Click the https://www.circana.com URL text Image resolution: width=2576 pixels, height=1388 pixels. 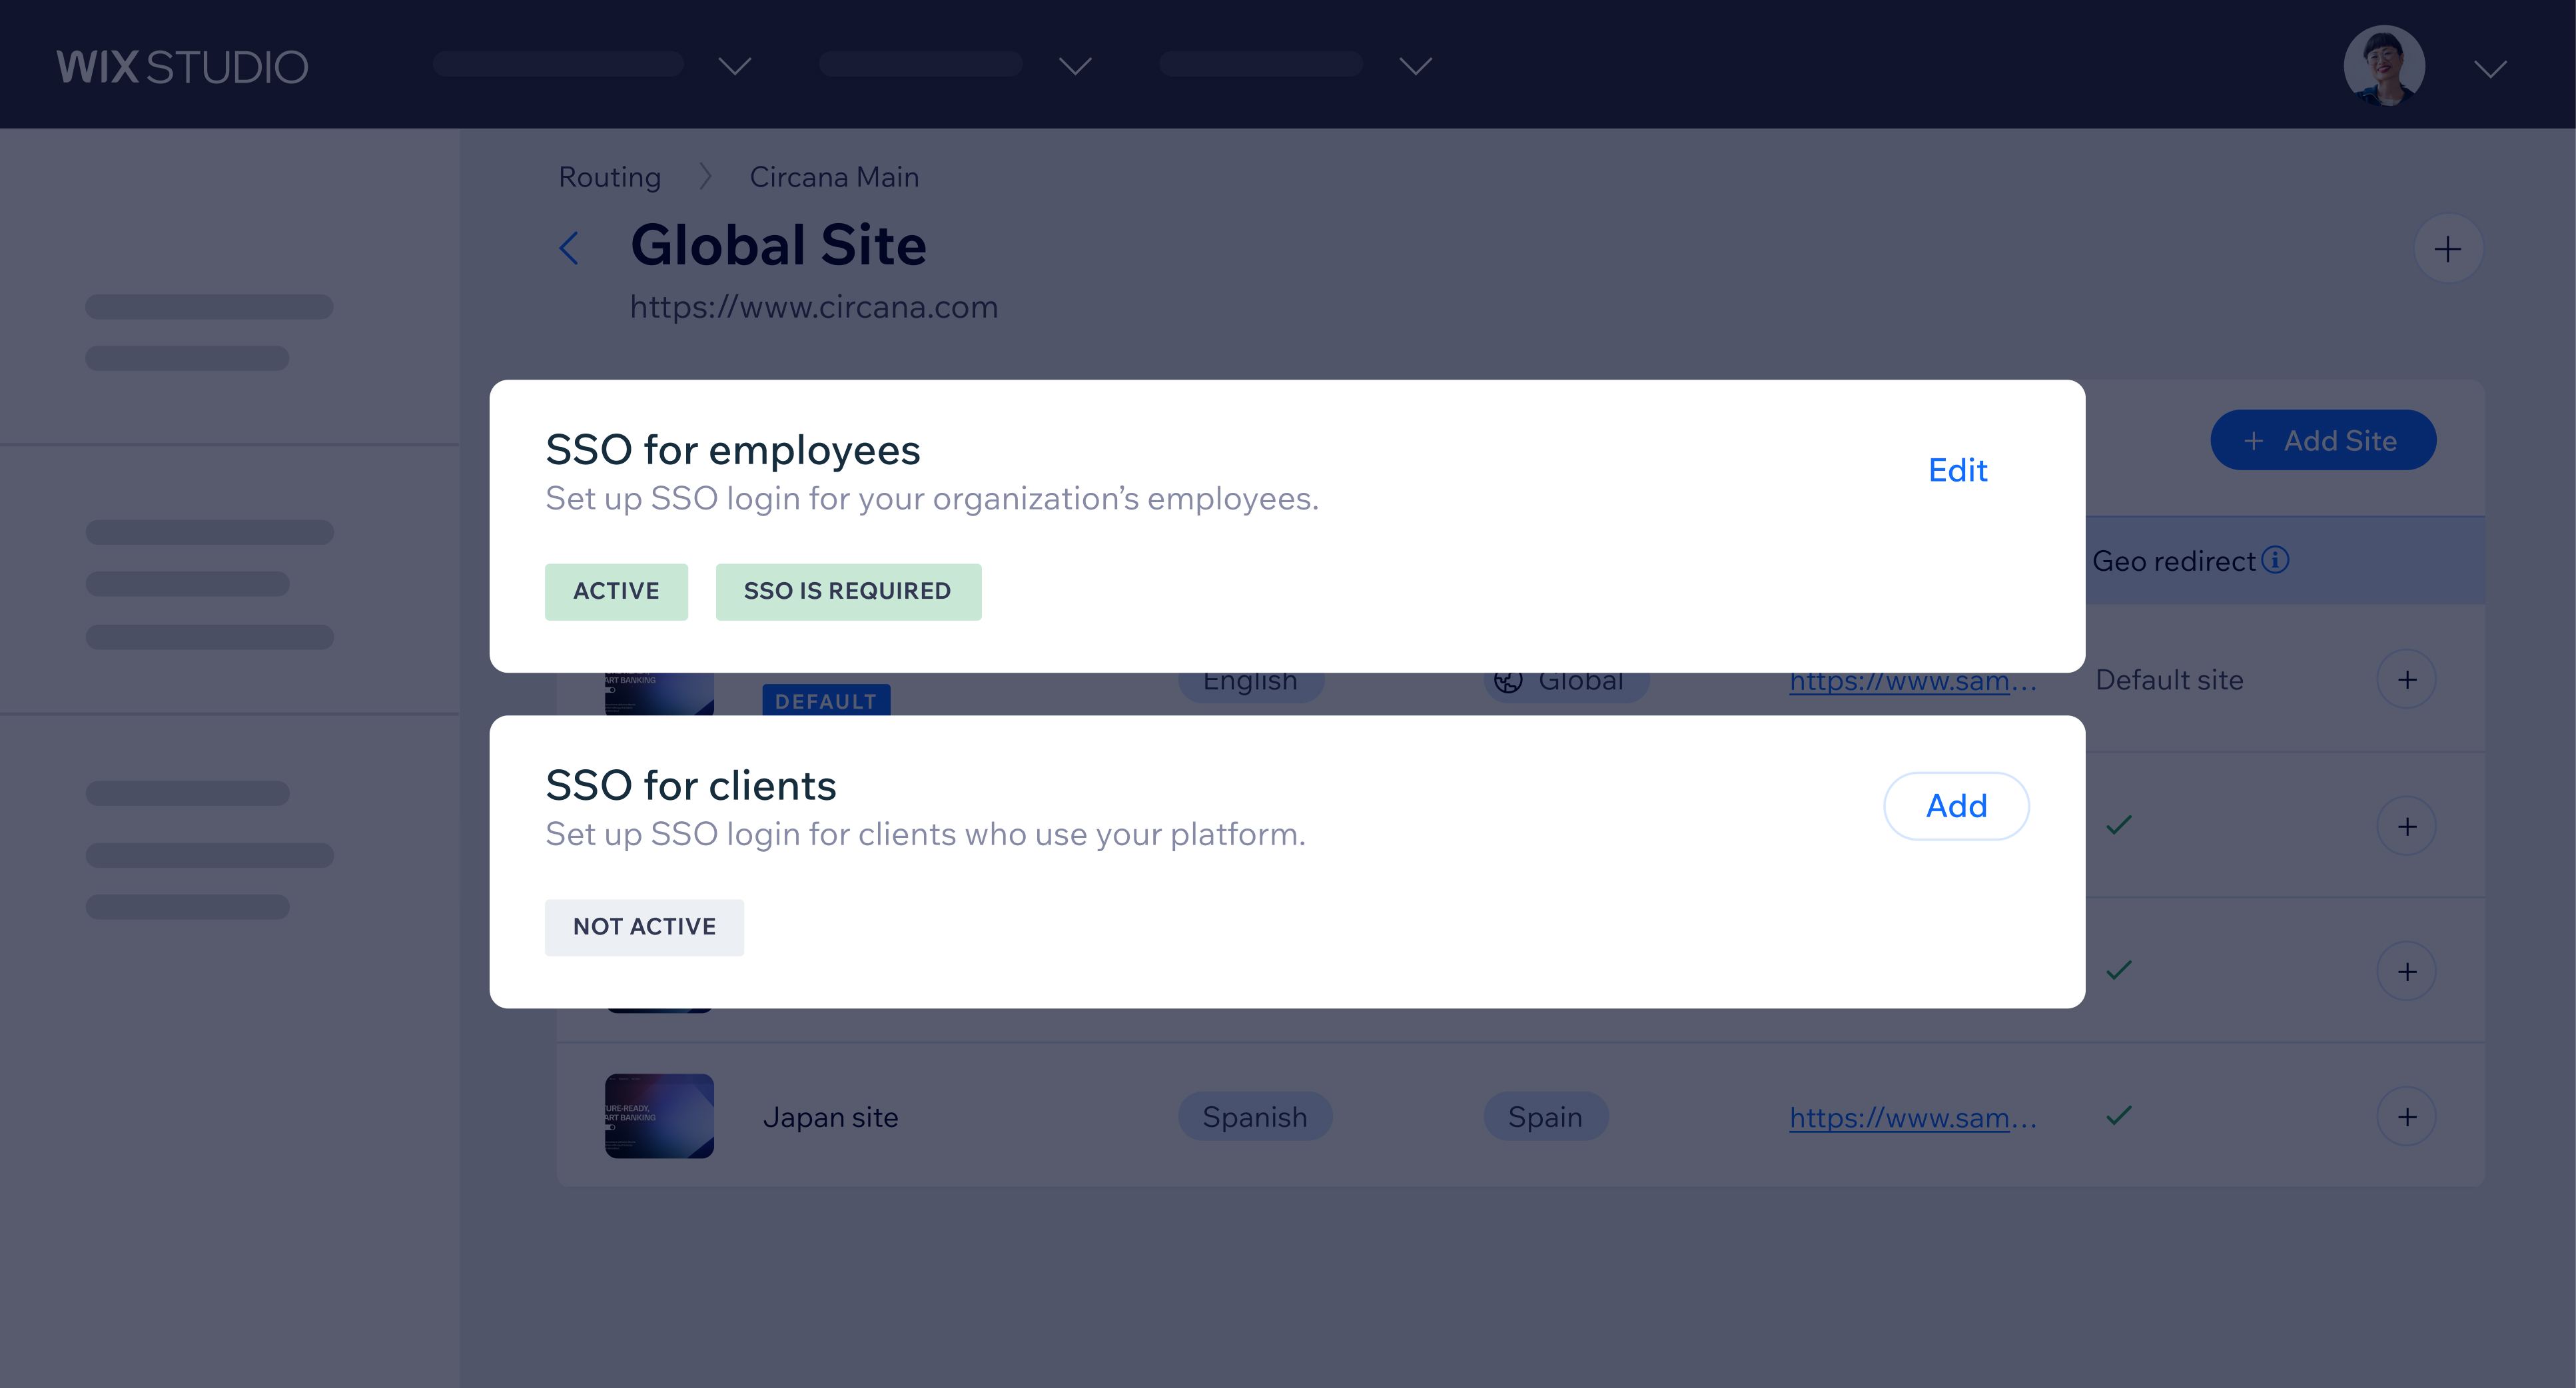click(814, 306)
